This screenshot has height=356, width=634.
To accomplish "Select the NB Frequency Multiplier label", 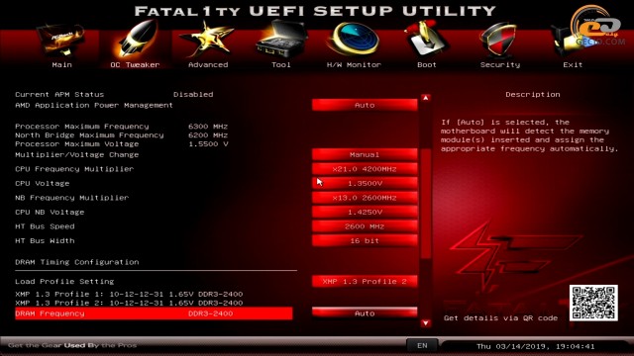I will [72, 198].
